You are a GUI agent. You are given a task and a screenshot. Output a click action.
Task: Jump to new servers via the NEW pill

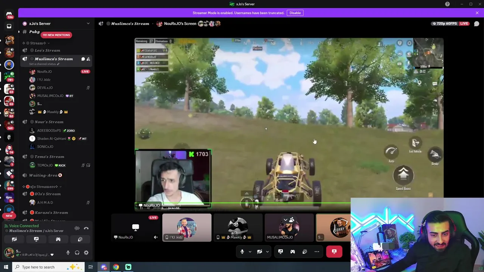pos(9,216)
